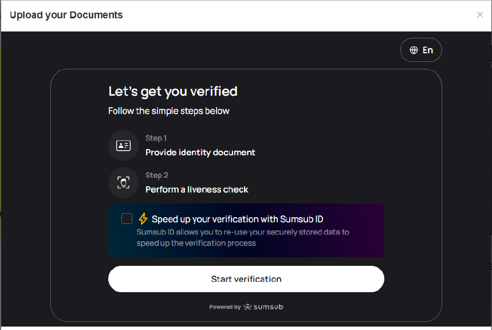The height and width of the screenshot is (330, 492).
Task: Click the Sumsub logo in footer
Action: coord(248,307)
